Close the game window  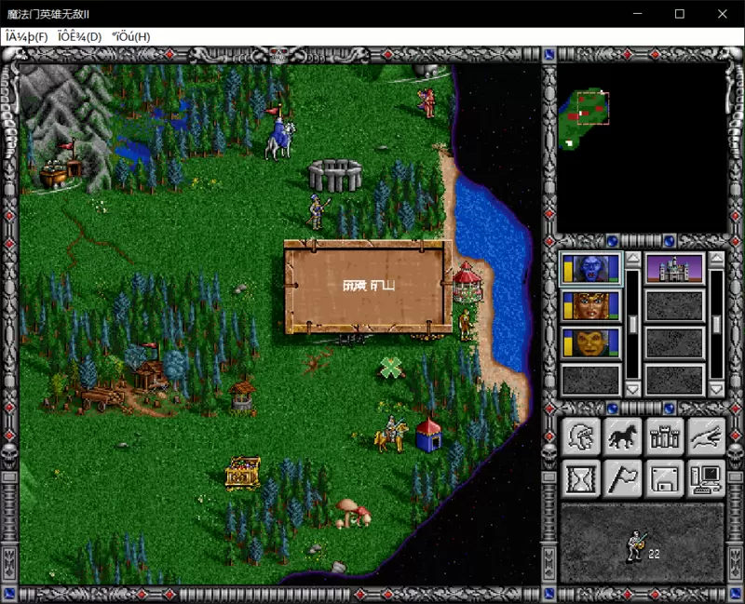pyautogui.click(x=723, y=14)
